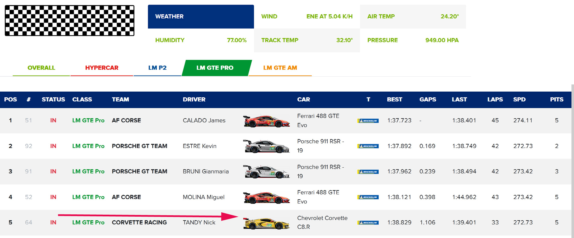Click the checkered flag image
This screenshot has width=574, height=238.
70,20
